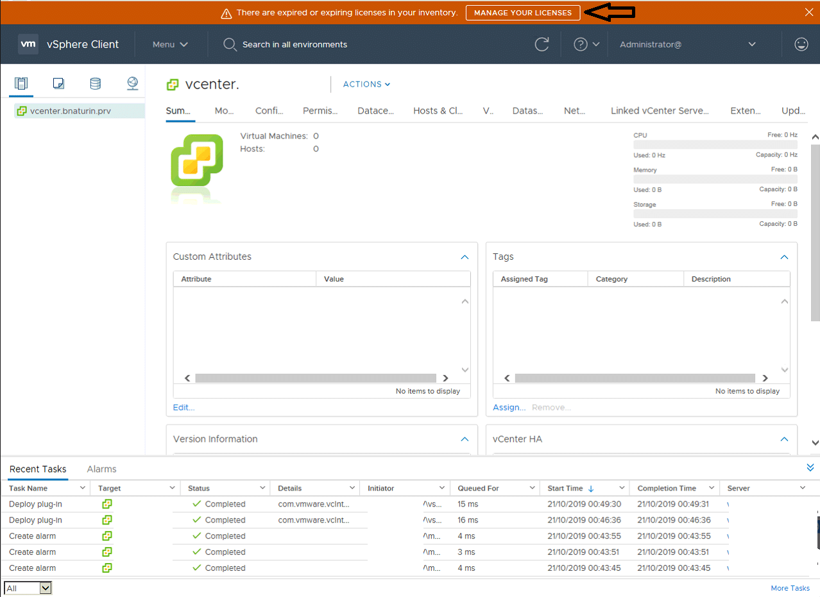Screen dimensions: 820x597
Task: Click the vSphere Client title text
Action: tap(83, 44)
